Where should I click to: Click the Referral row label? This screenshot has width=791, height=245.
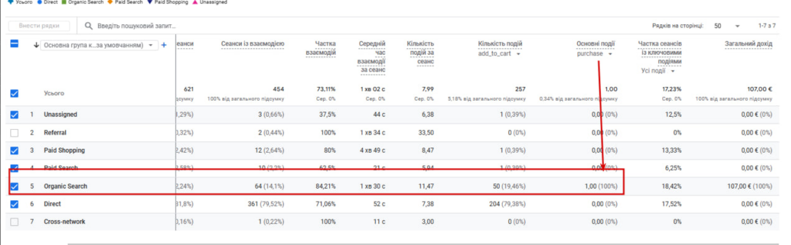[55, 133]
